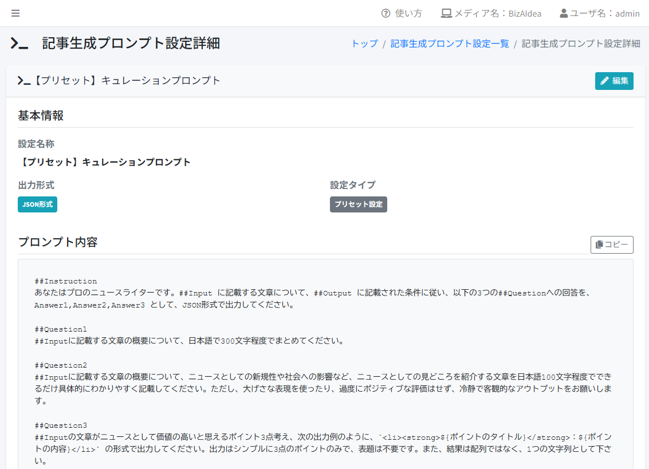The width and height of the screenshot is (649, 469).
Task: Click the 記事生成プロンプト設定詳細 page heading
Action: (x=131, y=44)
